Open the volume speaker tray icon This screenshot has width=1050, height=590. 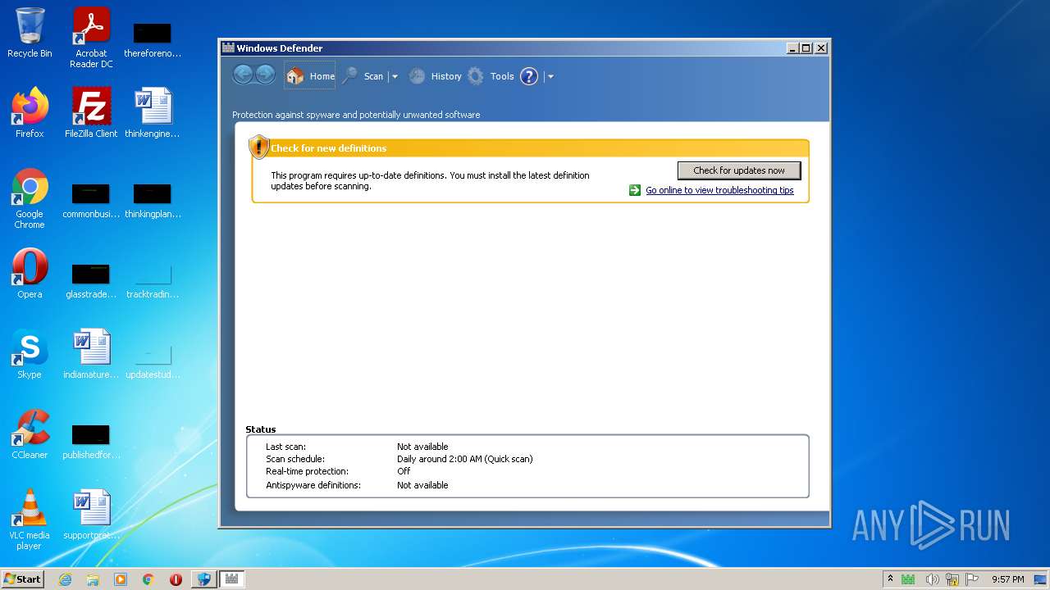coord(932,579)
